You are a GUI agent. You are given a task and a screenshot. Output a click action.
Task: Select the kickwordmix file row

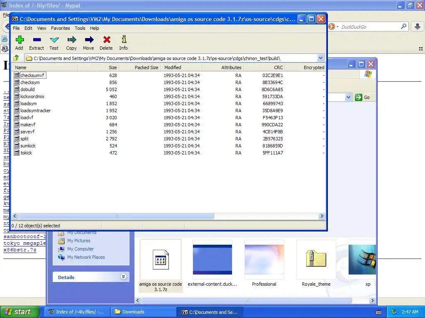(x=169, y=96)
